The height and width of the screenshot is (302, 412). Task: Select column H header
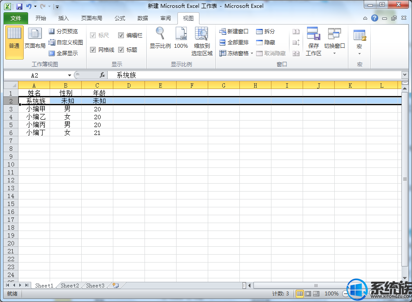pyautogui.click(x=255, y=85)
